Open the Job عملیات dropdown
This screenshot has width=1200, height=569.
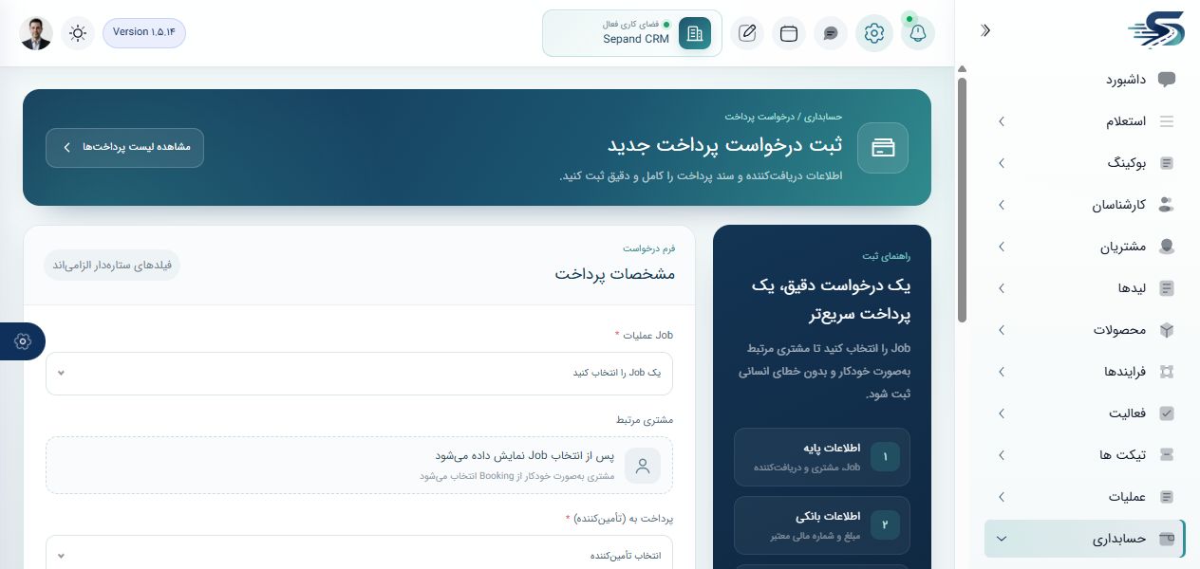359,373
